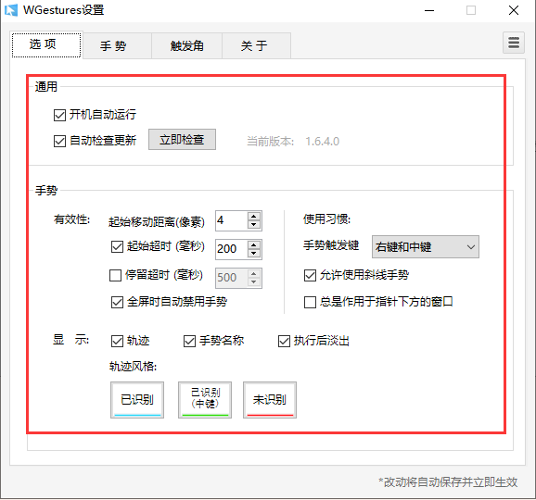The height and width of the screenshot is (500, 536).
Task: Toggle 开机自动运行 checkbox
Action: [x=59, y=115]
